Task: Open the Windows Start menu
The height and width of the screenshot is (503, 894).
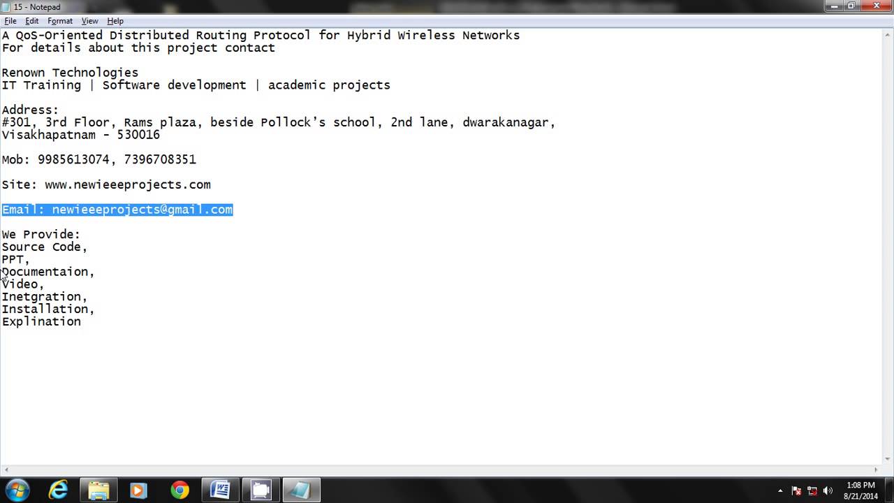Action: tap(17, 490)
